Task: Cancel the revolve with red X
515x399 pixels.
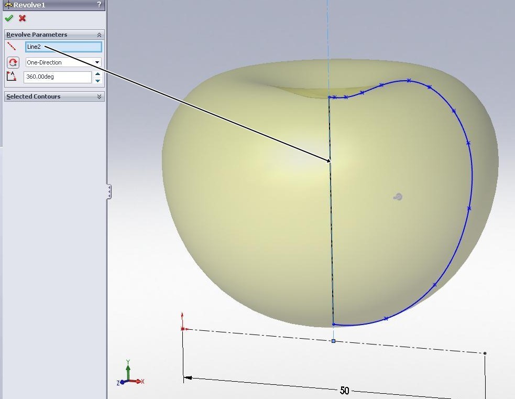Action: [x=23, y=18]
